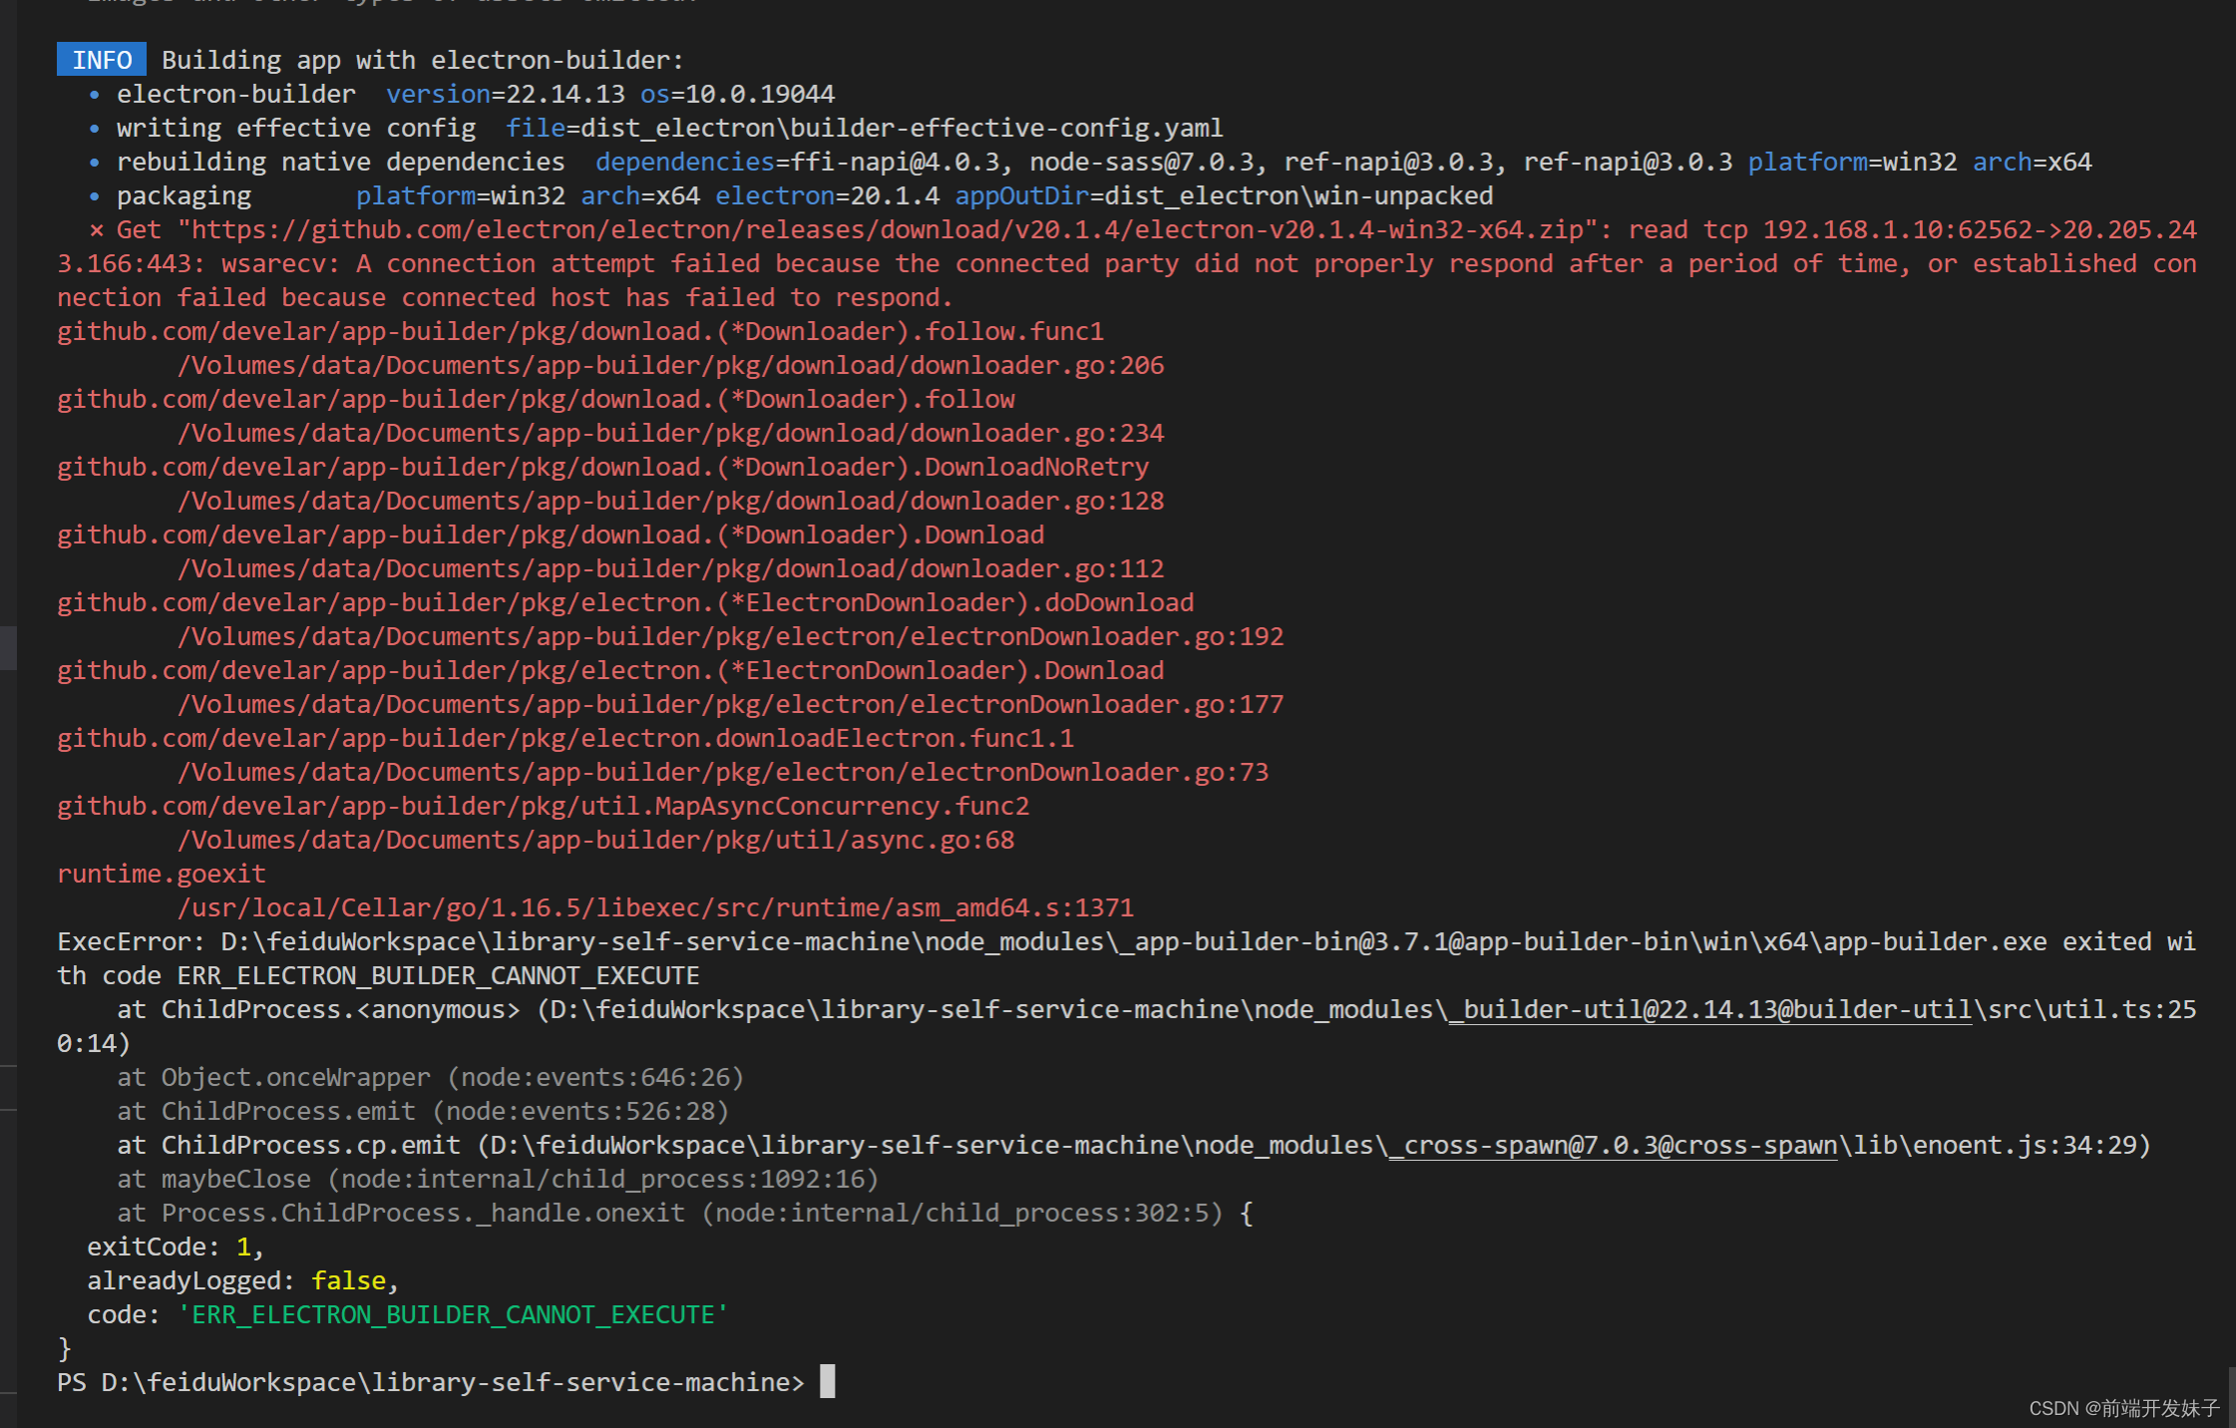Screen dimensions: 2236x1428
Task: Click the downloader.go:234 file reference
Action: 1037,434
